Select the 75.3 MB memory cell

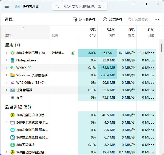[107, 98]
